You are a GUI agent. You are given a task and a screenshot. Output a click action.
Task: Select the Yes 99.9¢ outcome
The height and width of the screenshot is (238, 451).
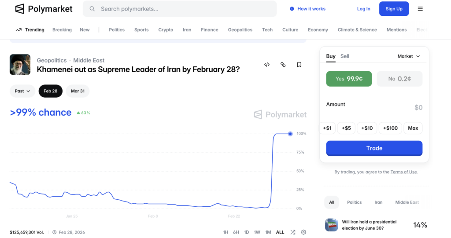349,79
